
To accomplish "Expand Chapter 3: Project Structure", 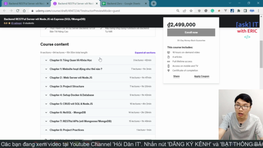I will click(98, 86).
